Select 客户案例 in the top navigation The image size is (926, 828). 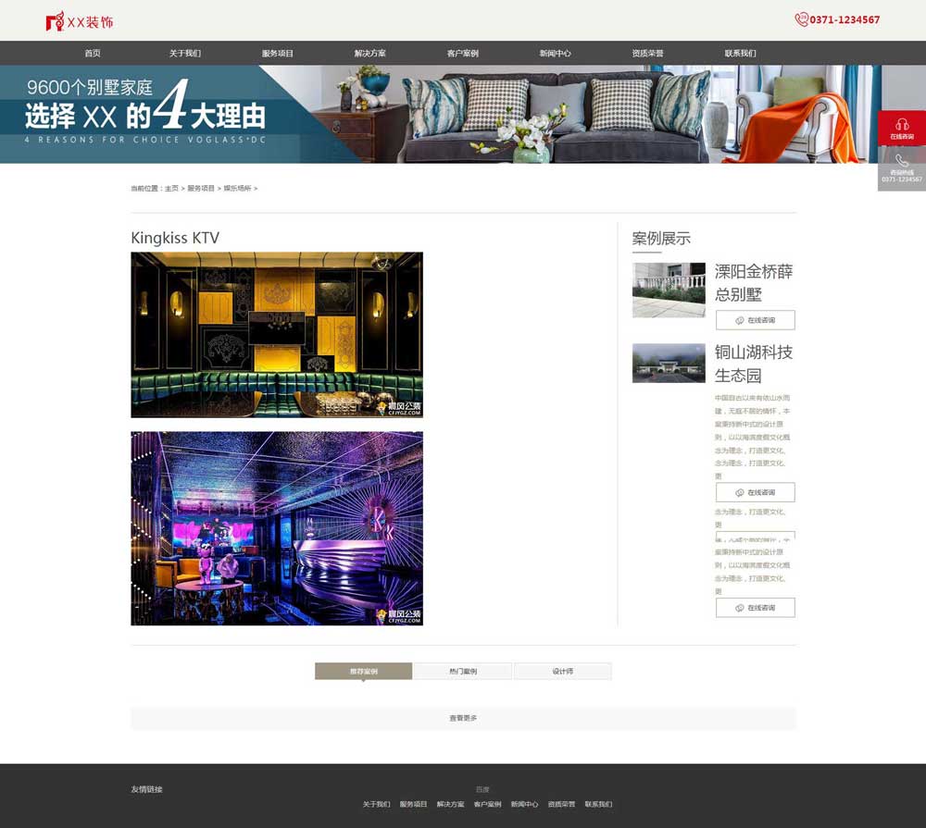(463, 54)
